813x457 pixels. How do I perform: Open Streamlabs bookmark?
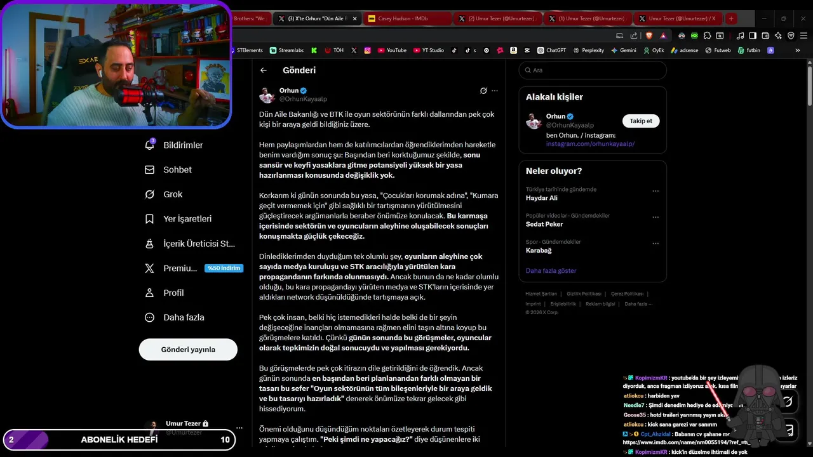287,50
